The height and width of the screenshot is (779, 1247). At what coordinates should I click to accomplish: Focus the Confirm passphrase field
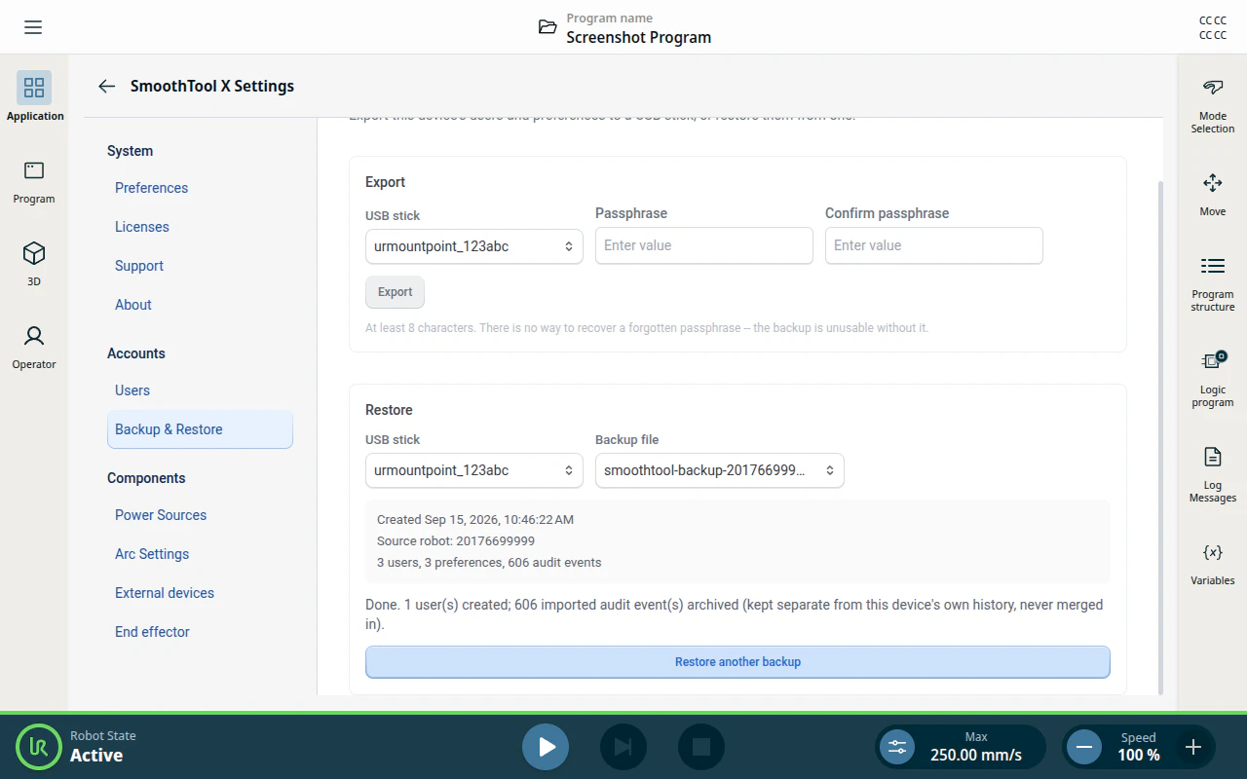pos(934,245)
